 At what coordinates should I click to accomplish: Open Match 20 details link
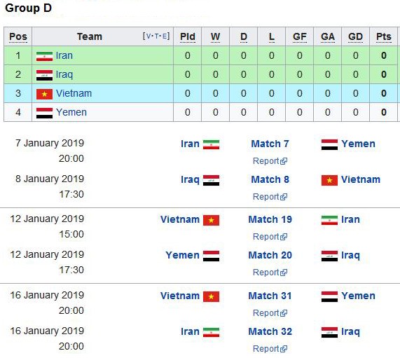270,255
